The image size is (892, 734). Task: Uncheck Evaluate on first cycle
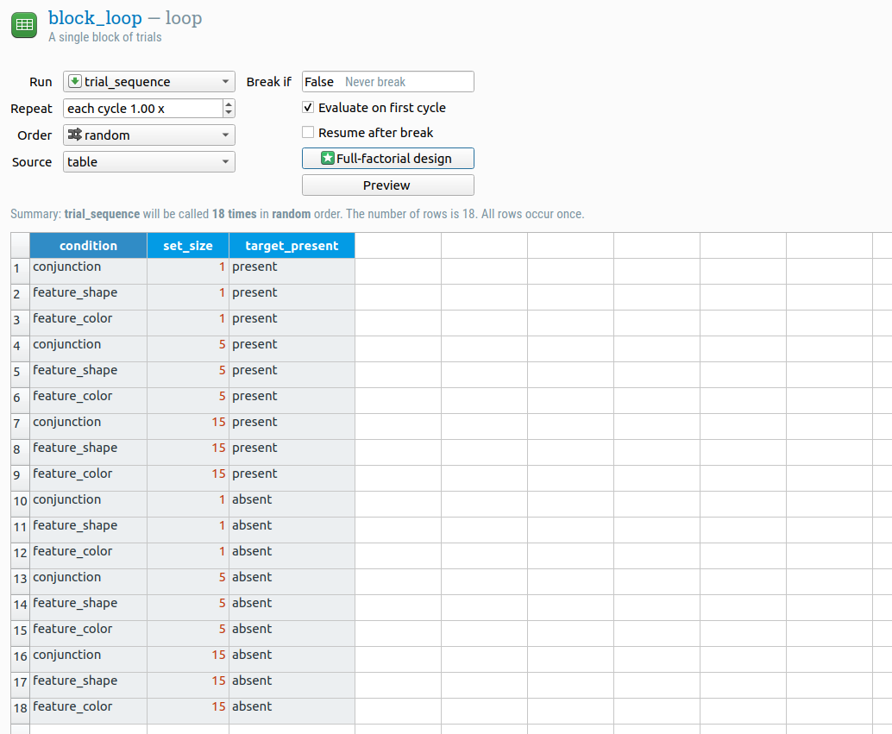click(307, 108)
